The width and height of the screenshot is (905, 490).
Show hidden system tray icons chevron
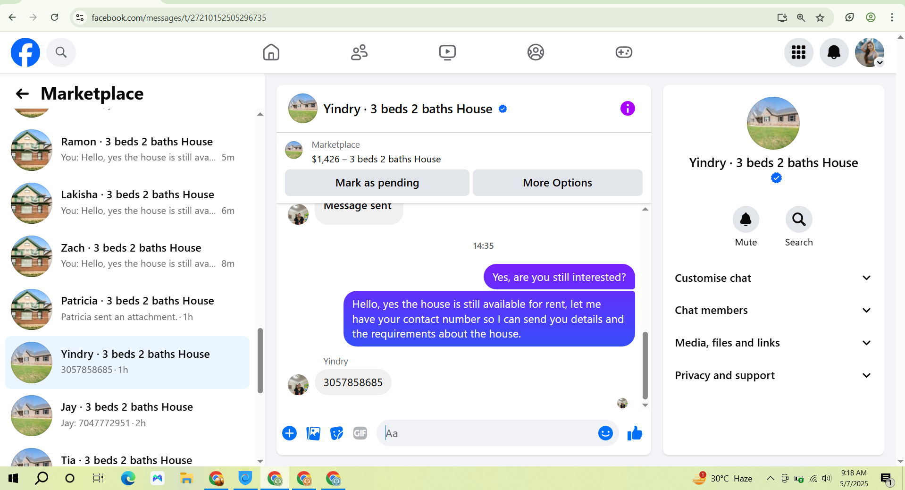click(770, 478)
